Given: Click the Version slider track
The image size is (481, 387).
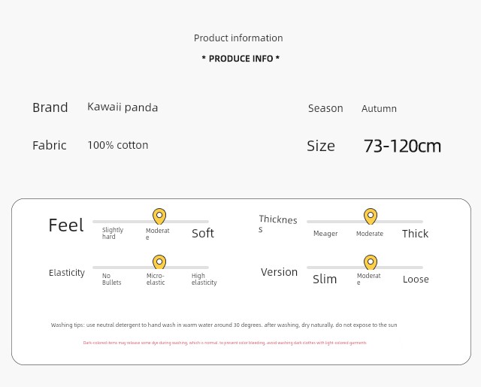Looking at the screenshot, I should point(365,268).
